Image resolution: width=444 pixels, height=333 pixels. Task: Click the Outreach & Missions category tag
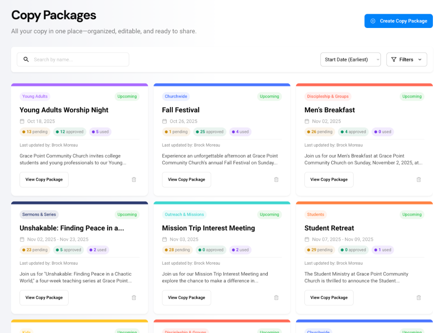point(184,214)
